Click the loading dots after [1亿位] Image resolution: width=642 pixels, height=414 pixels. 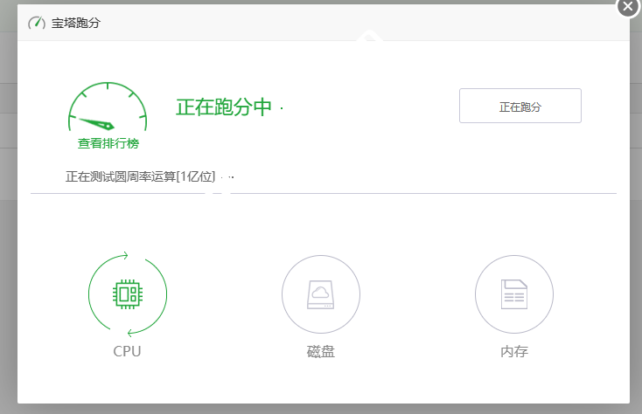point(227,177)
